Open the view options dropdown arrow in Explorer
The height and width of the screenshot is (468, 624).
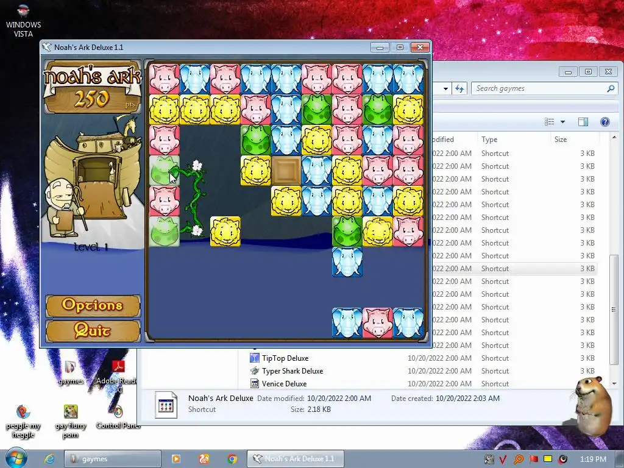click(x=562, y=122)
